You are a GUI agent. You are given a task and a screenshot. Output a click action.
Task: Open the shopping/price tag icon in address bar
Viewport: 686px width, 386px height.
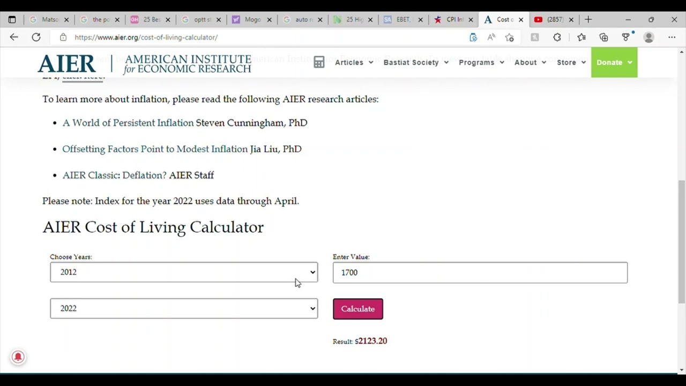point(473,37)
